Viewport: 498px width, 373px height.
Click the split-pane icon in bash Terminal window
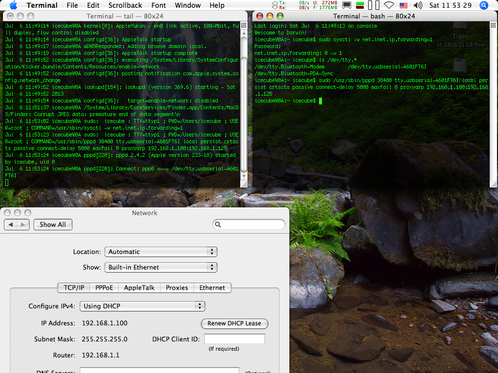tap(493, 25)
